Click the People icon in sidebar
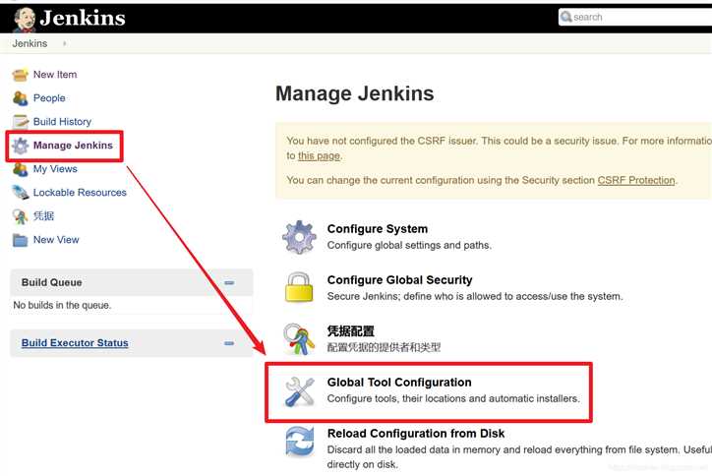Viewport: 712px width, 476px height. [x=20, y=98]
